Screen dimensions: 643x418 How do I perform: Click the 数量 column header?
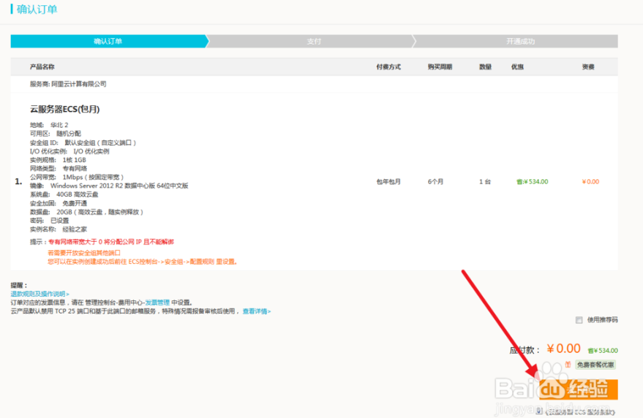[485, 66]
